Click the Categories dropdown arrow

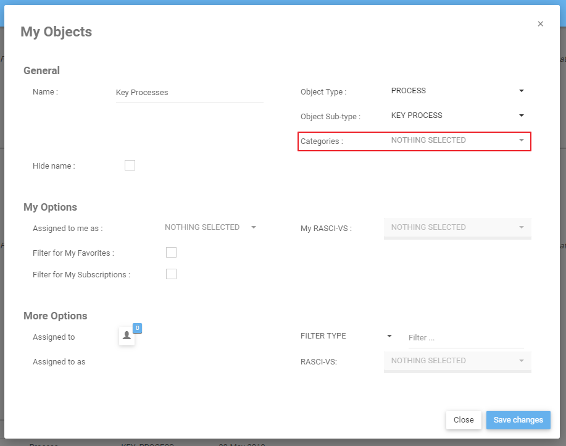[x=522, y=141]
